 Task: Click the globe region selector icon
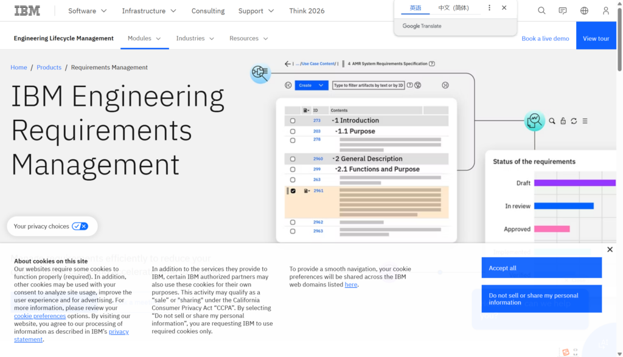584,11
